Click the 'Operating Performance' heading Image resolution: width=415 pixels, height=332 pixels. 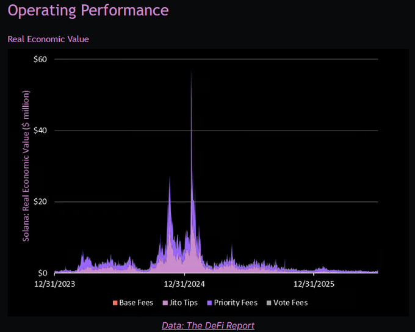88,10
